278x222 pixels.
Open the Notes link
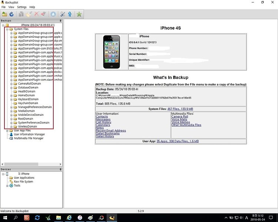(x=100, y=128)
